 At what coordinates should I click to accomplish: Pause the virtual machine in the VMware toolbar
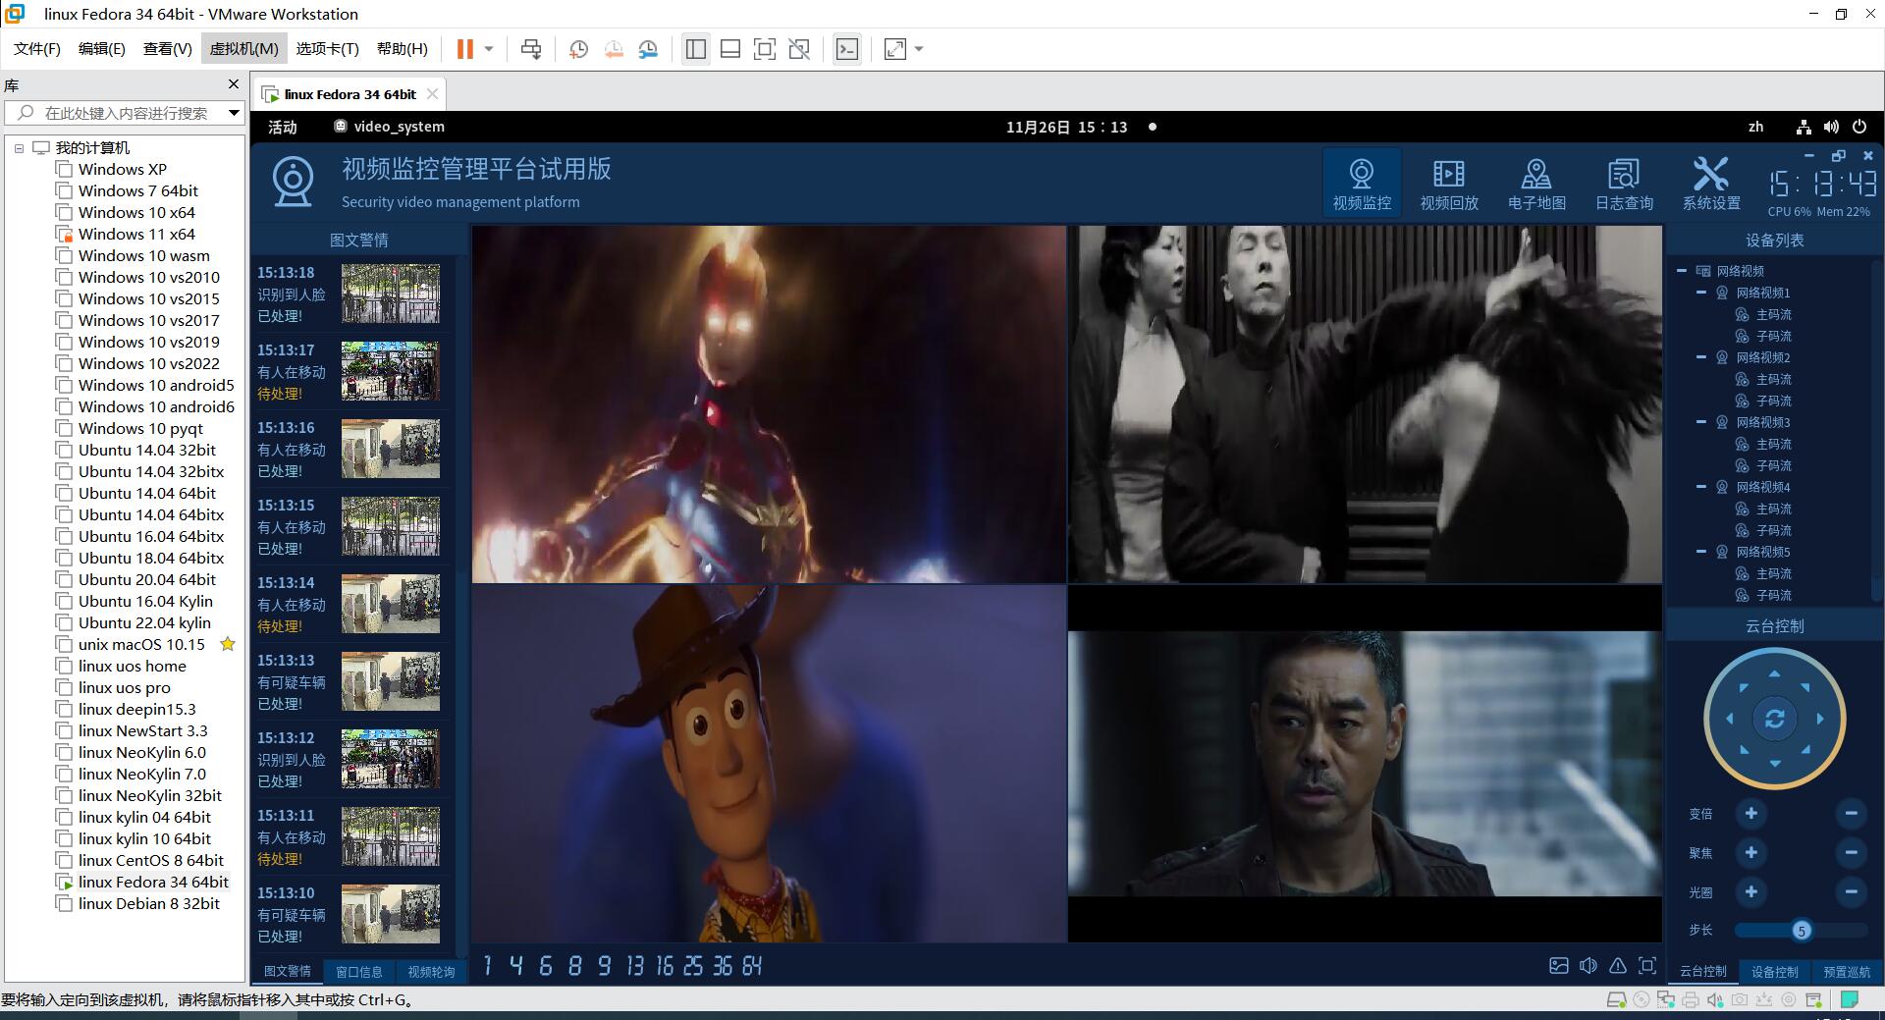(465, 49)
